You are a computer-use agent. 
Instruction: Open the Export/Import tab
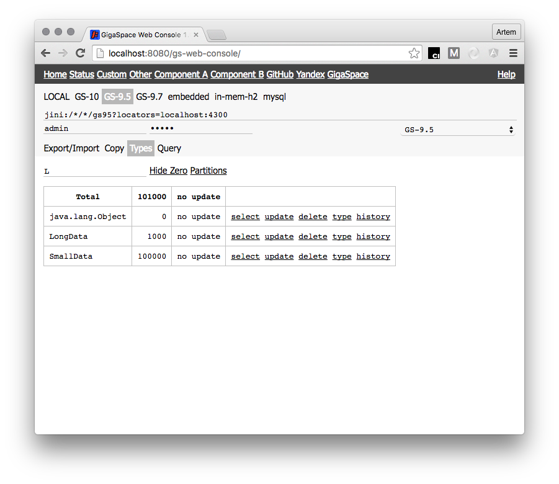(71, 148)
